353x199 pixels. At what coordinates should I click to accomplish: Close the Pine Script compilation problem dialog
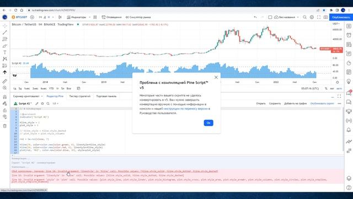[216, 77]
